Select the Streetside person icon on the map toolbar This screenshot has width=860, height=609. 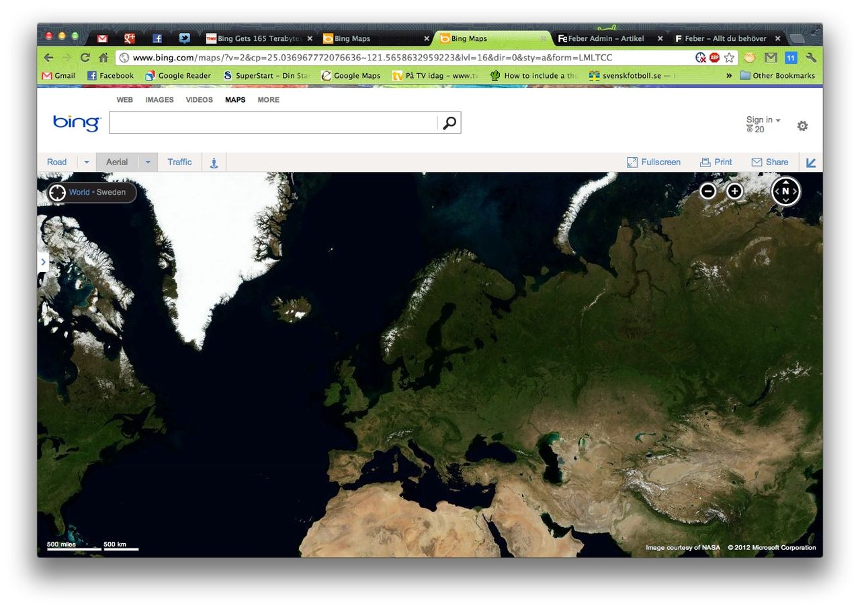tap(214, 162)
